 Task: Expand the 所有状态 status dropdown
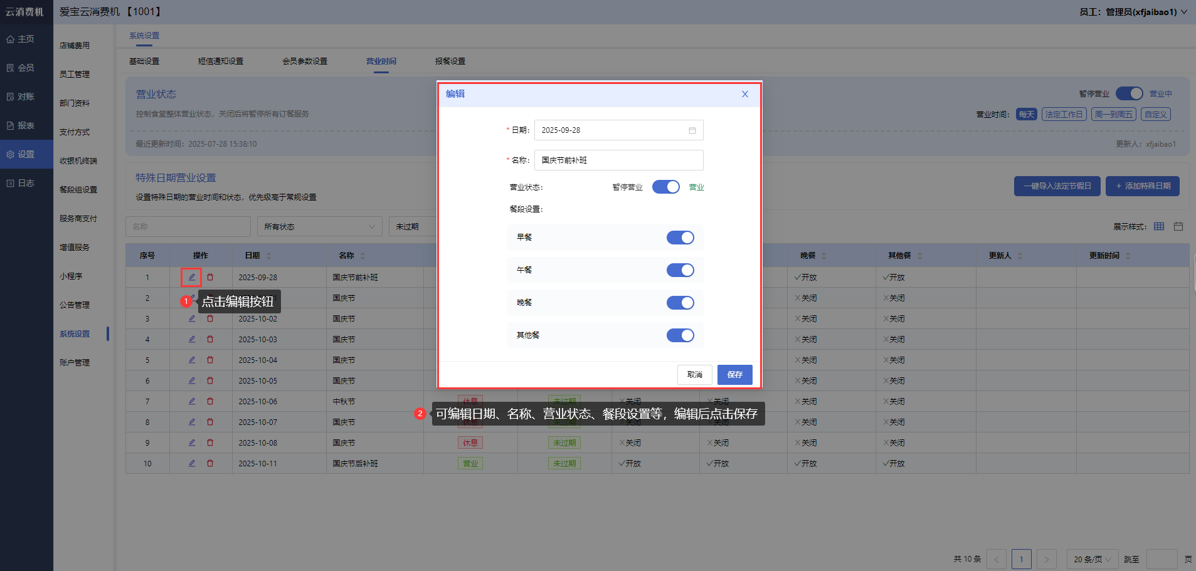(x=319, y=226)
